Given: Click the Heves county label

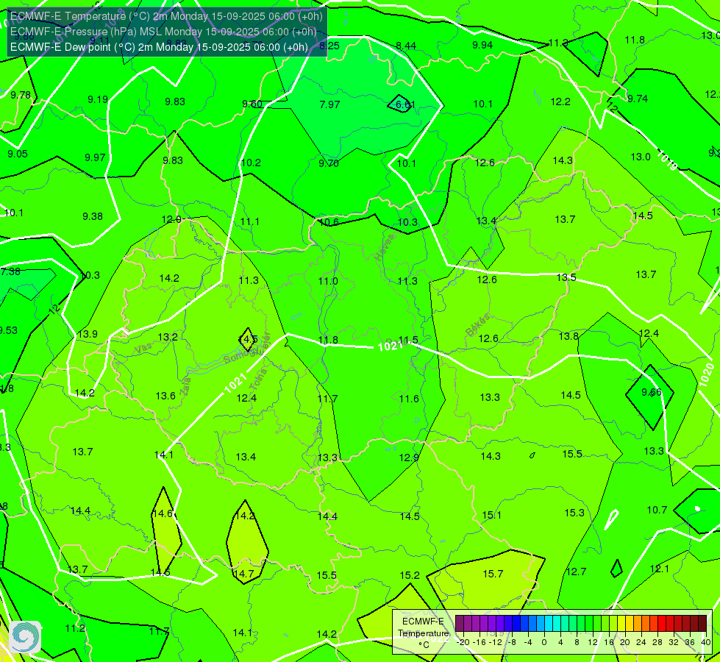Looking at the screenshot, I should [385, 246].
